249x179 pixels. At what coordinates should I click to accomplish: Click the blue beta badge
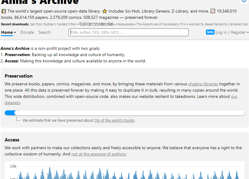pyautogui.click(x=210, y=32)
